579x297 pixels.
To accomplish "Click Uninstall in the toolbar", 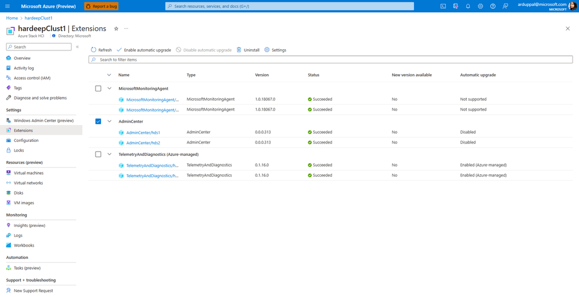I will pyautogui.click(x=248, y=50).
